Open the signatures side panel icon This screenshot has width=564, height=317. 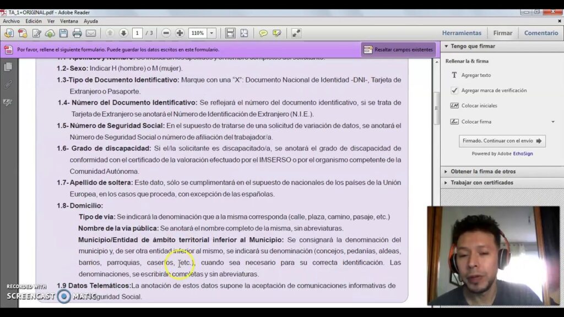8,102
